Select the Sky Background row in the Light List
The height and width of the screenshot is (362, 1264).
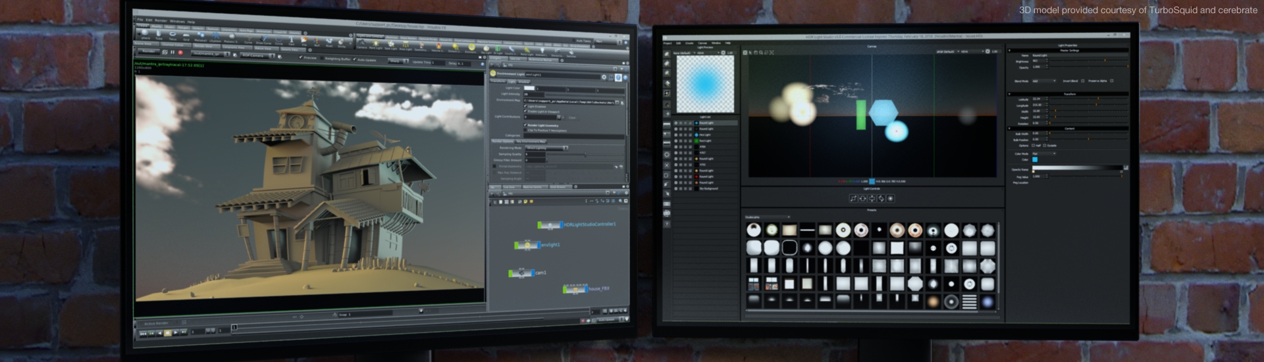pos(705,188)
